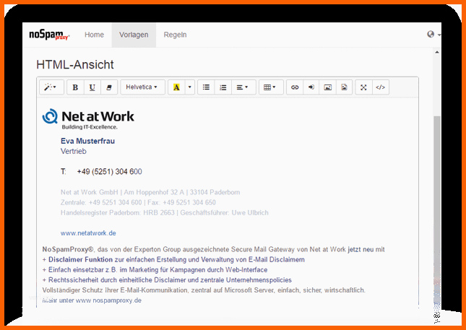466x330 pixels.
Task: Open the Helvetica font dropdown
Action: pyautogui.click(x=142, y=87)
